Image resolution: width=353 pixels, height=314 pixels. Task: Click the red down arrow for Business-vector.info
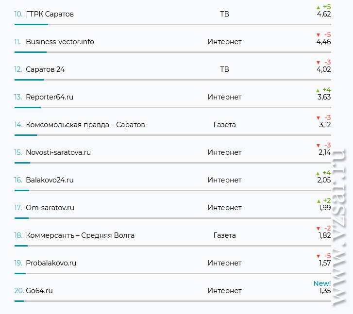(318, 35)
